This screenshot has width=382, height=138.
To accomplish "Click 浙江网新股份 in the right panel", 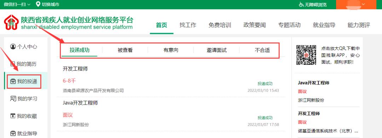I will click(x=311, y=100).
